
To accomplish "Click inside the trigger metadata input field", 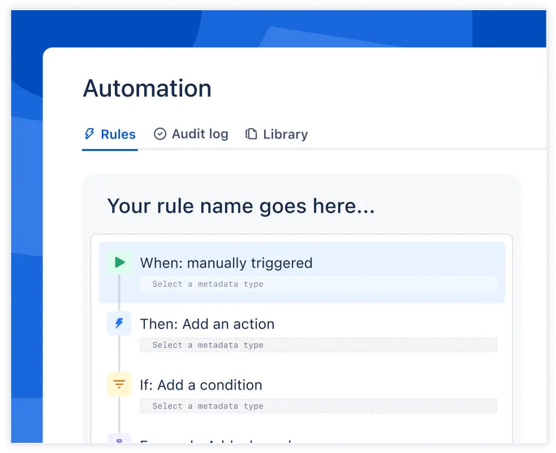I will (318, 284).
